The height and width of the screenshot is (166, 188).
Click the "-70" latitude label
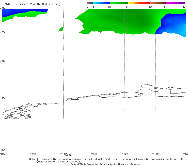(x=2, y=61)
